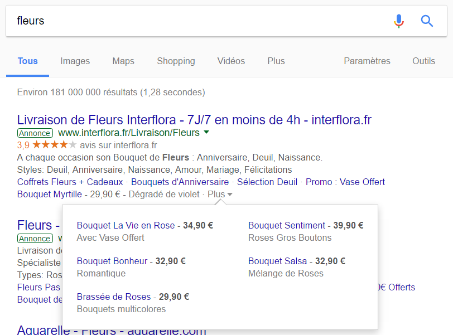Open the Outils search tools

pos(424,61)
